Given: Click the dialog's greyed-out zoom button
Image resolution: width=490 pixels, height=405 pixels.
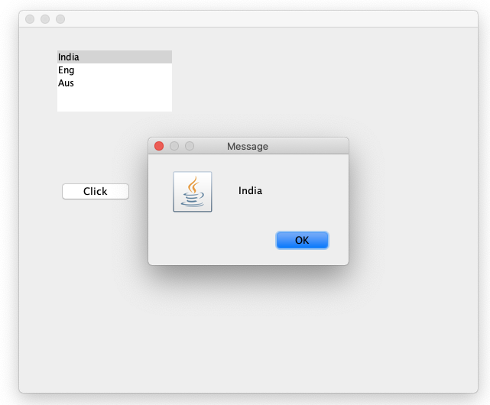Looking at the screenshot, I should tap(190, 146).
